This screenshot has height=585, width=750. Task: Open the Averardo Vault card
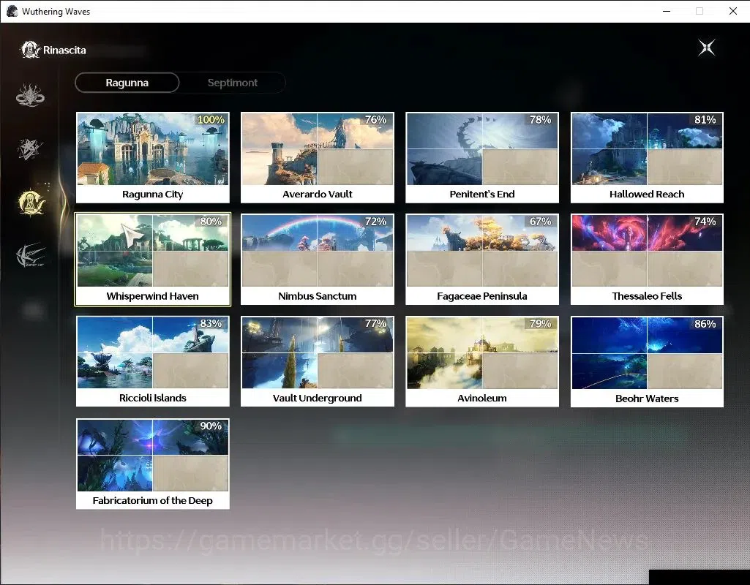pyautogui.click(x=317, y=158)
